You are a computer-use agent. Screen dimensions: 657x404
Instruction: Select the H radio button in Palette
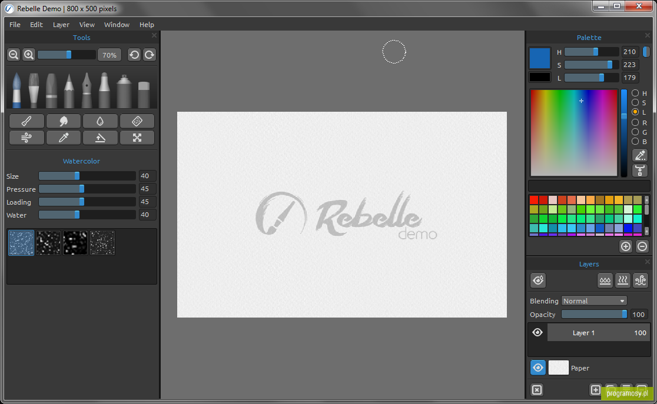point(635,93)
